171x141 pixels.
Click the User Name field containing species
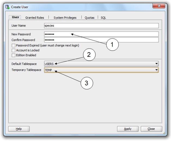point(101,26)
